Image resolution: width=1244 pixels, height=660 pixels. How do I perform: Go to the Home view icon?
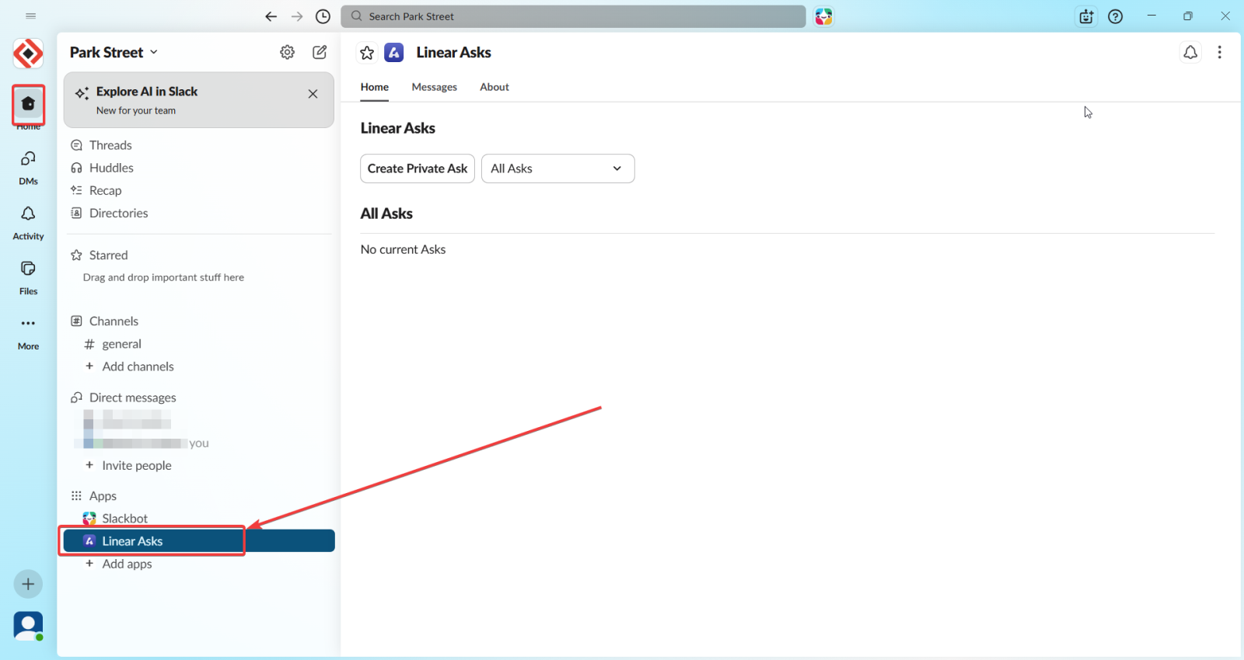[x=28, y=104]
